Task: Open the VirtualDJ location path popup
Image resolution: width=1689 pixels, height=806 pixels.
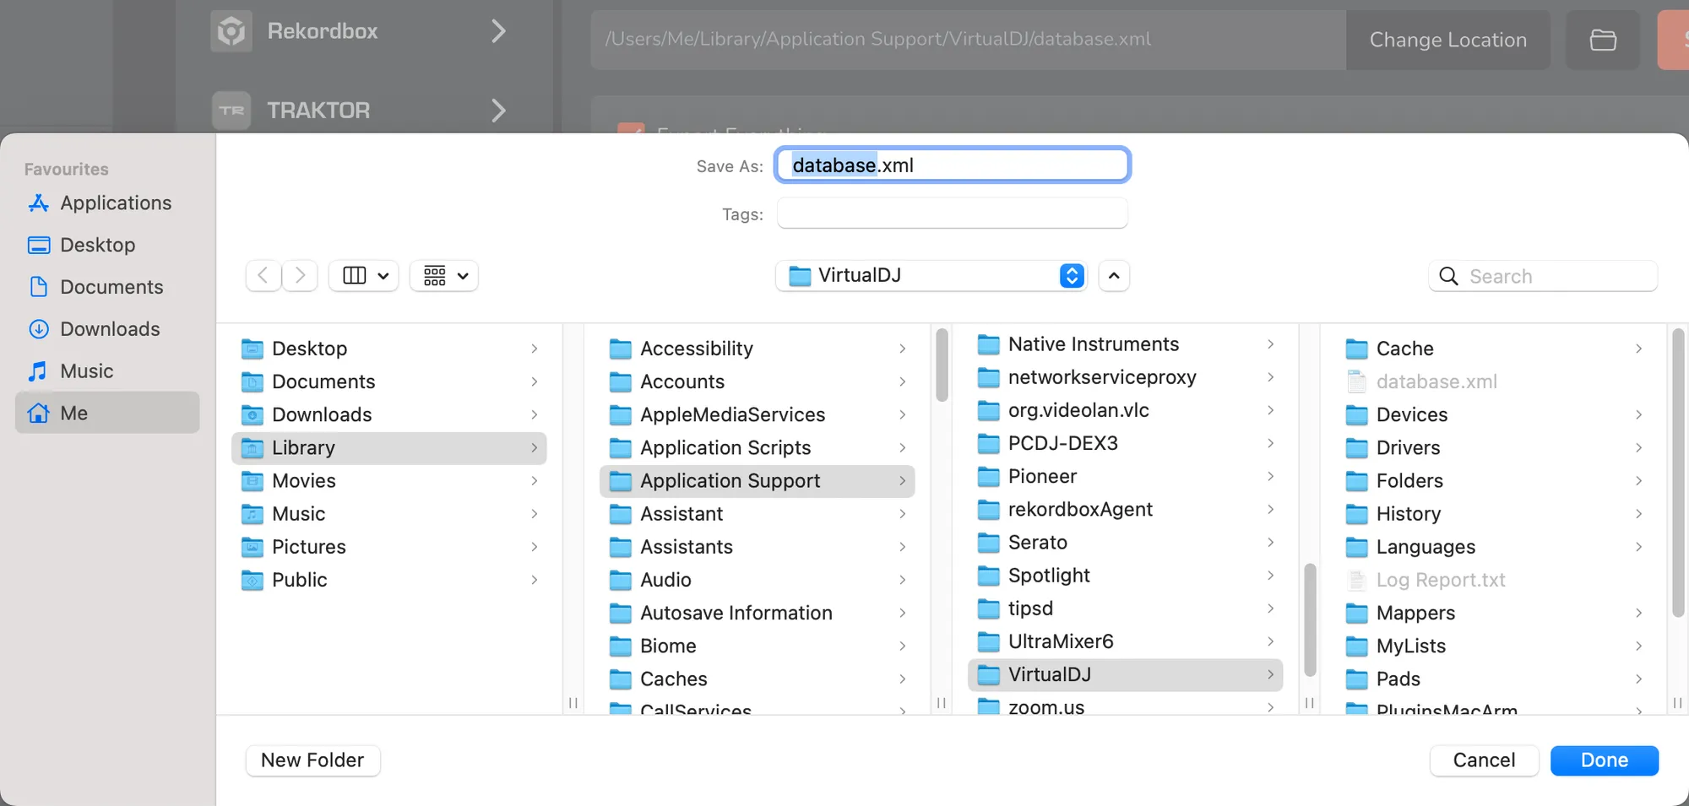Action: [931, 276]
